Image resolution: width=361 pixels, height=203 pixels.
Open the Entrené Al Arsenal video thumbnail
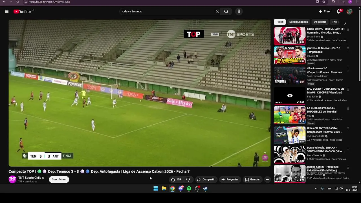[x=290, y=55]
